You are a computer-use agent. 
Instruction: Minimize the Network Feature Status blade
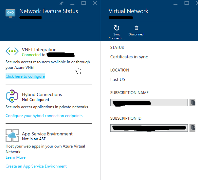[x=72, y=5]
